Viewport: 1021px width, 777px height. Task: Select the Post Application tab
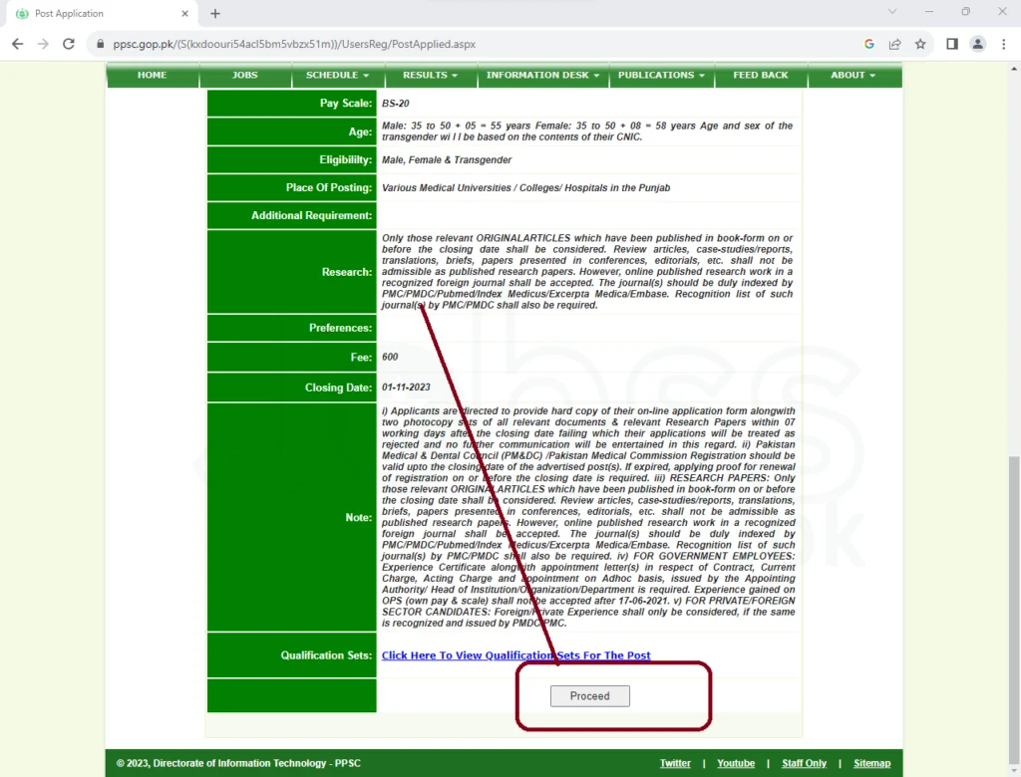click(x=103, y=13)
